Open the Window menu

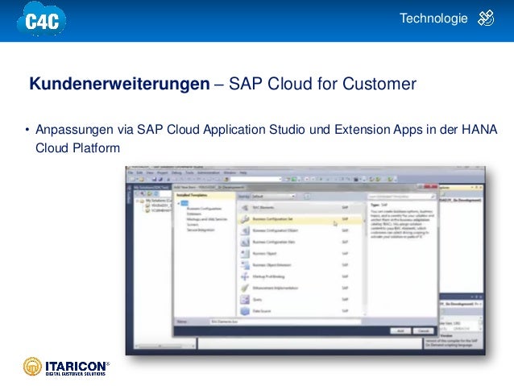point(230,172)
